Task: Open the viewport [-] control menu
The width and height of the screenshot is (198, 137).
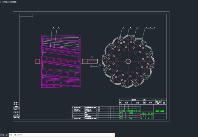Action: (1, 2)
